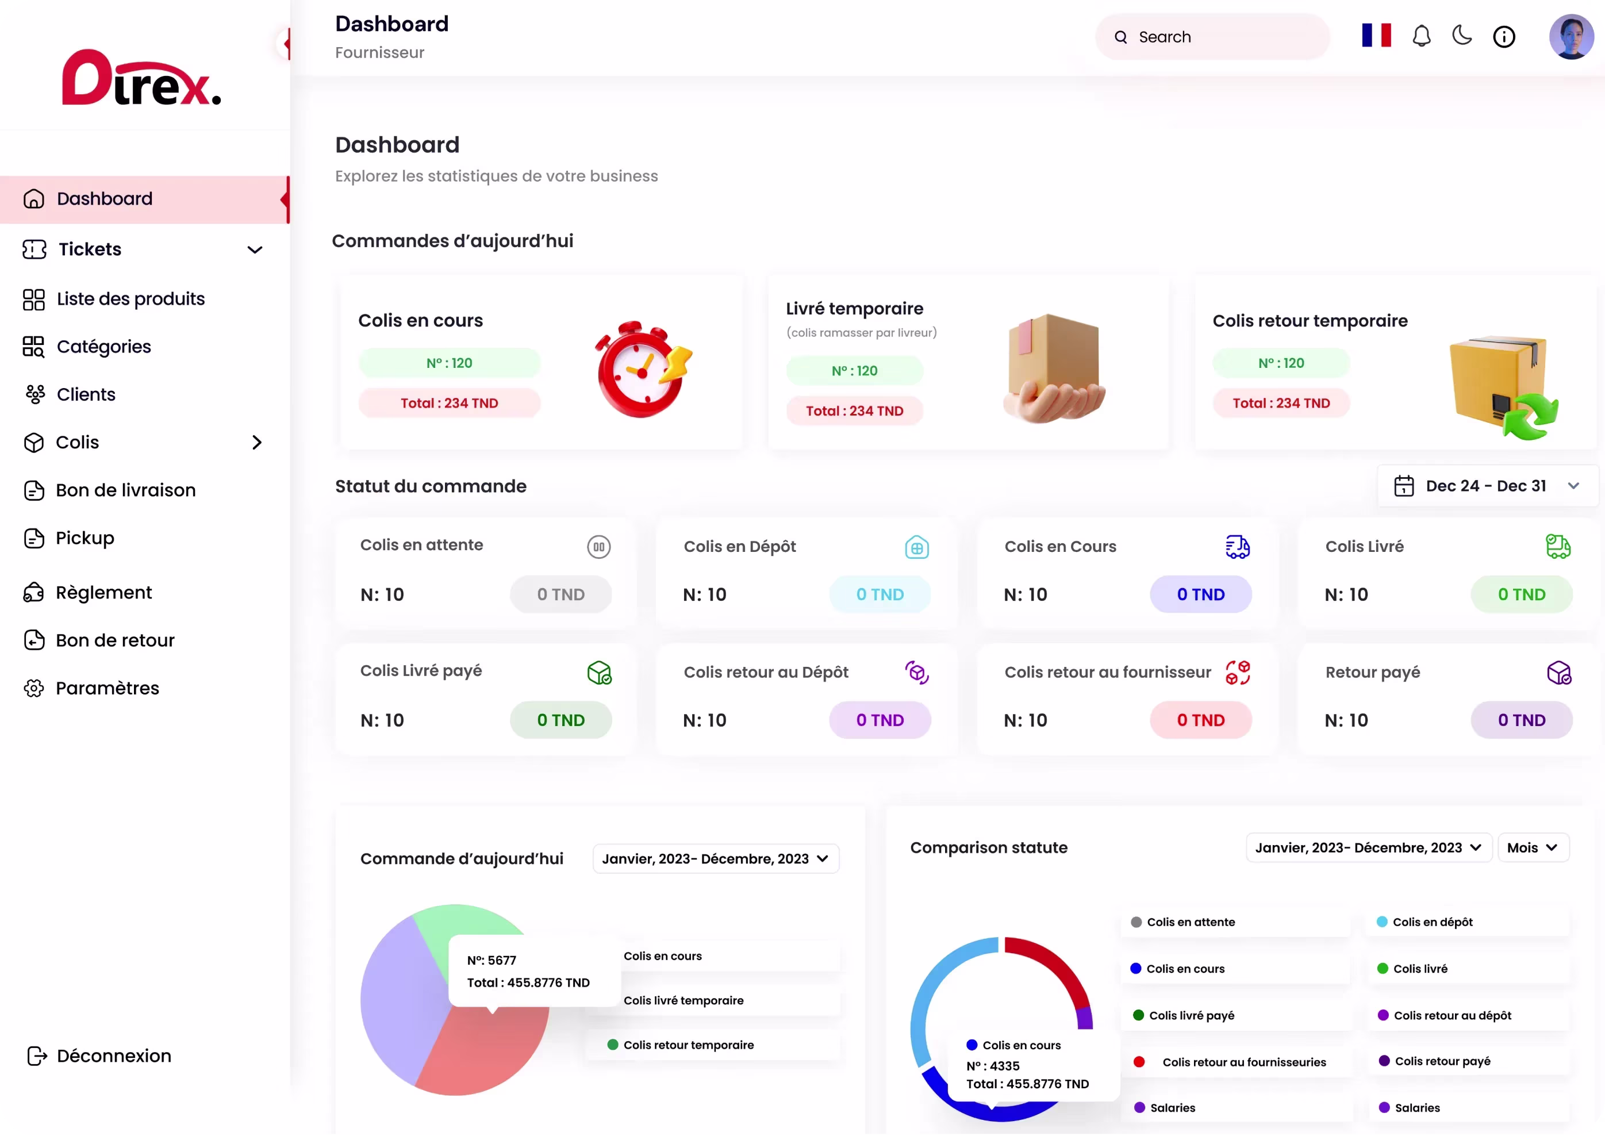Open the Dec 24 - Dec 31 date dropdown

pyautogui.click(x=1487, y=486)
